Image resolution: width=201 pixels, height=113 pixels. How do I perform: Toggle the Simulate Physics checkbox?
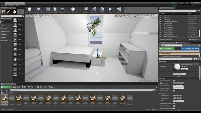[x=174, y=81]
